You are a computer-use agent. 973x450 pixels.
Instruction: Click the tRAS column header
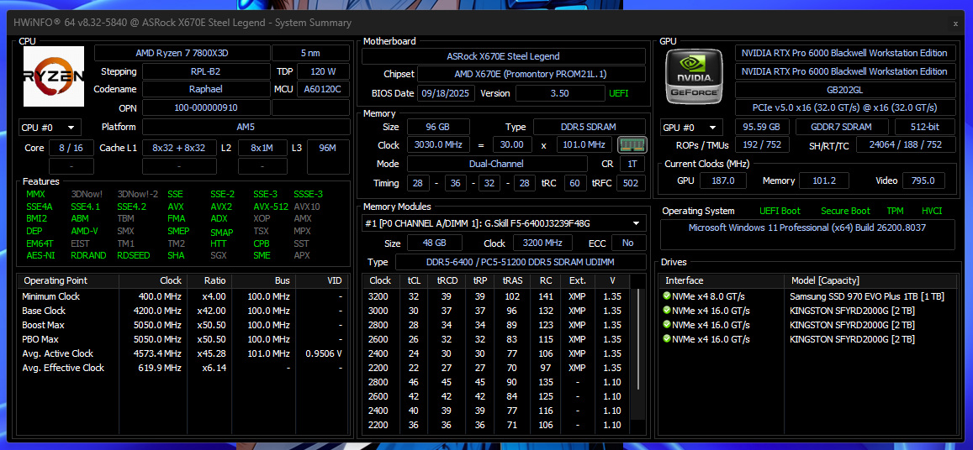512,280
